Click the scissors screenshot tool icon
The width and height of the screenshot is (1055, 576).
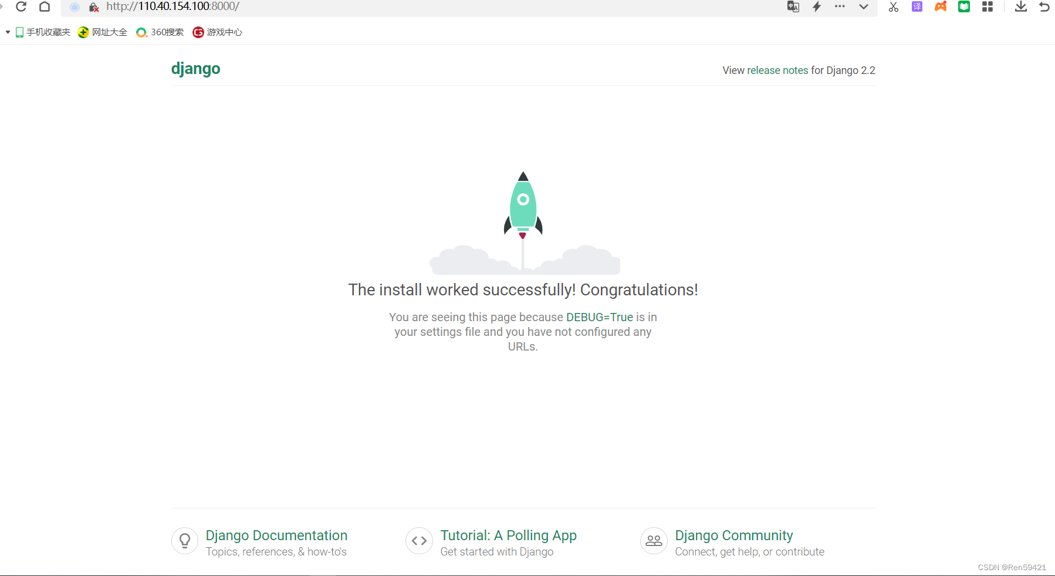click(894, 6)
